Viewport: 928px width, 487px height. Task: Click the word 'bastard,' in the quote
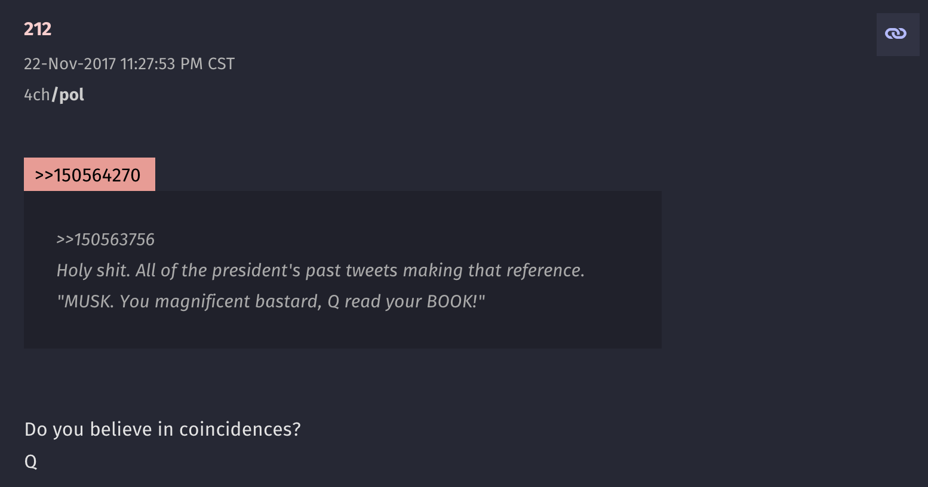point(288,301)
